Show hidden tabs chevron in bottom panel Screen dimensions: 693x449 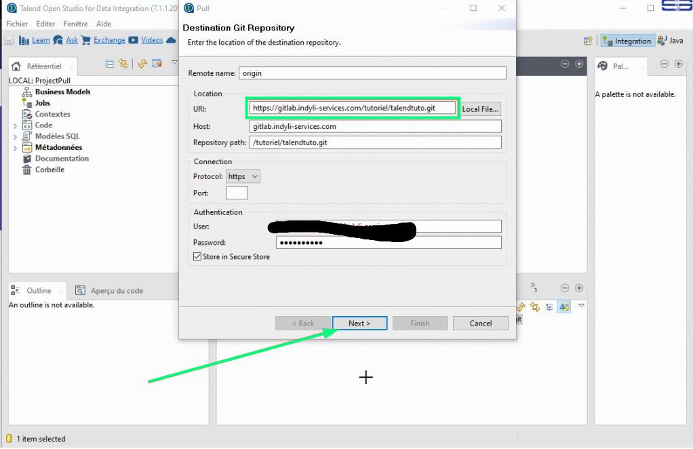[x=534, y=288]
